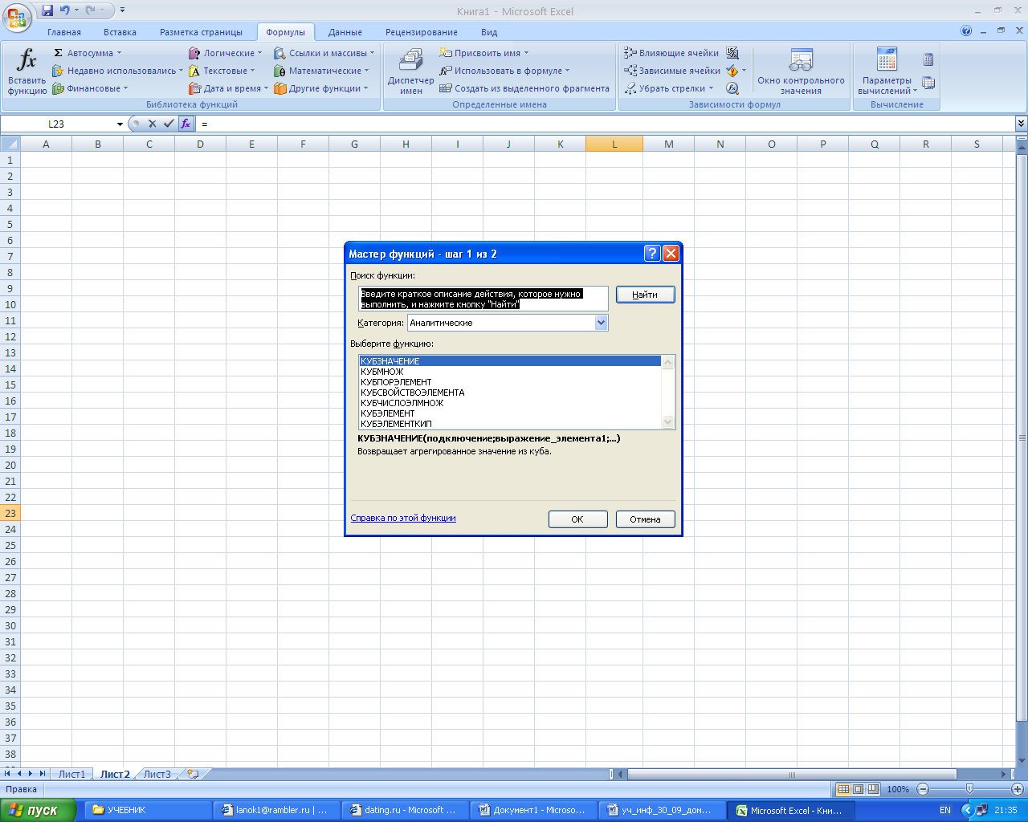Save the workbook from quick access toolbar
1028x822 pixels.
pyautogui.click(x=47, y=10)
